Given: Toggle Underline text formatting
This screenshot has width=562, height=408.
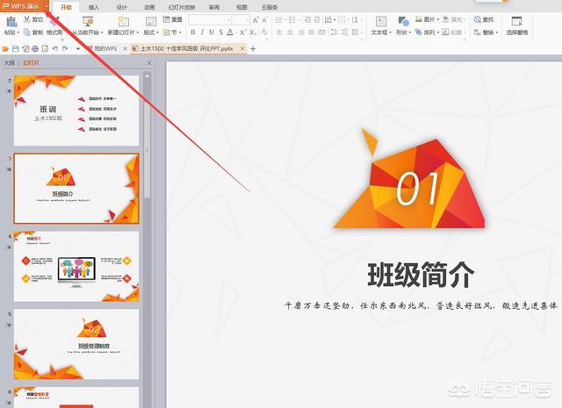Looking at the screenshot, I should [212, 32].
